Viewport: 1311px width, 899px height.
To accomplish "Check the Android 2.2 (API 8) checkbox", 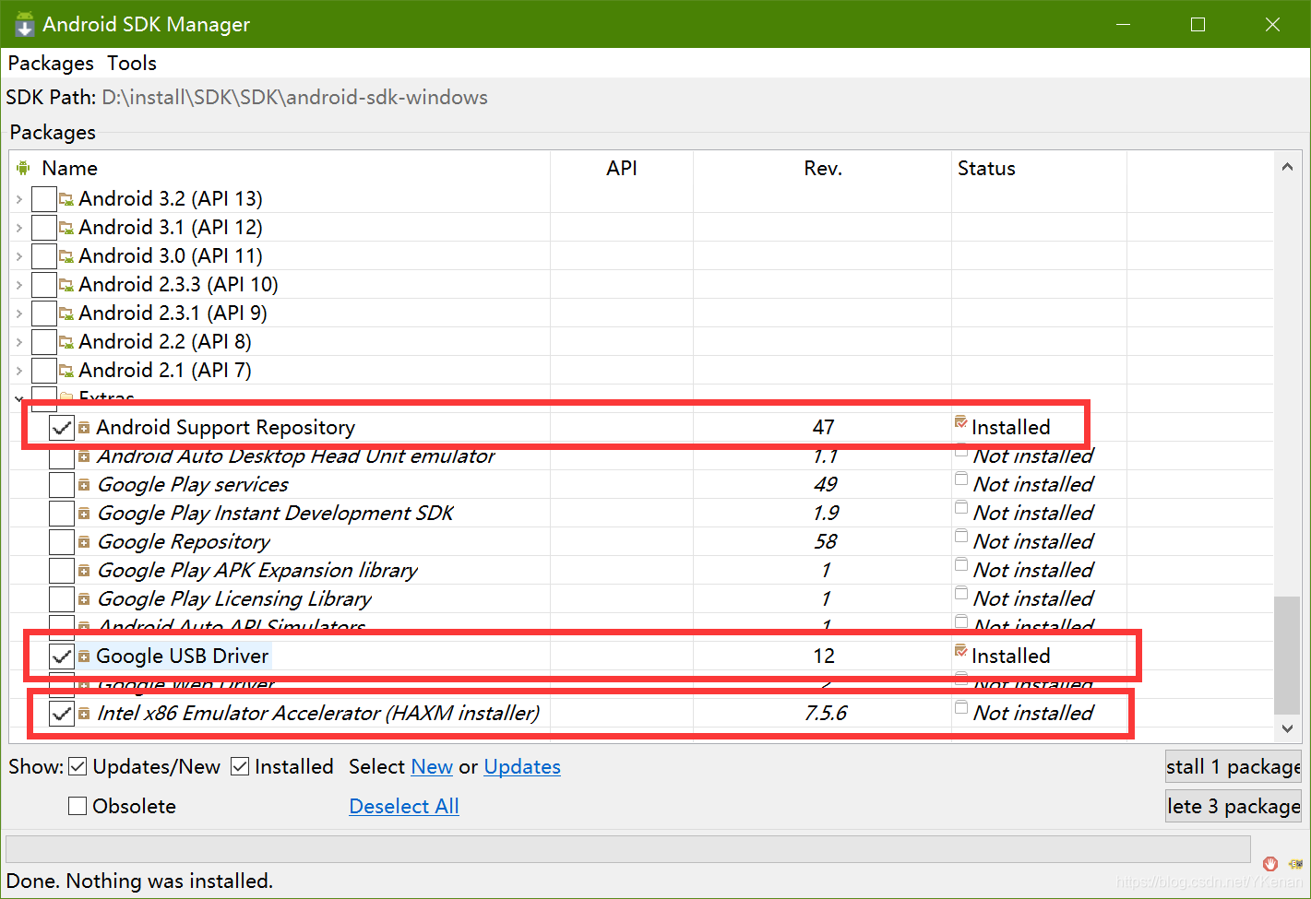I will pyautogui.click(x=44, y=342).
